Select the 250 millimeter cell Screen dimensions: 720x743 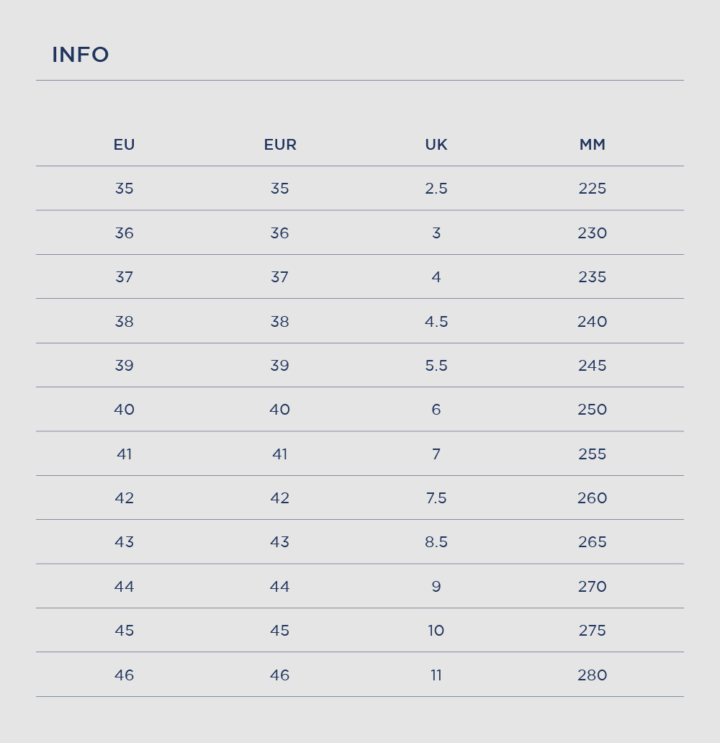point(593,410)
